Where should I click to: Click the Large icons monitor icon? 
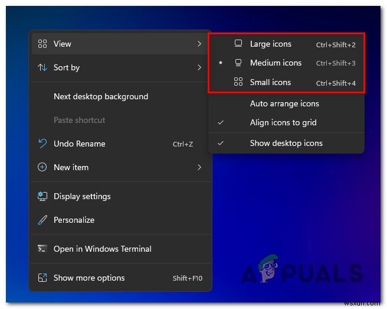(238, 44)
